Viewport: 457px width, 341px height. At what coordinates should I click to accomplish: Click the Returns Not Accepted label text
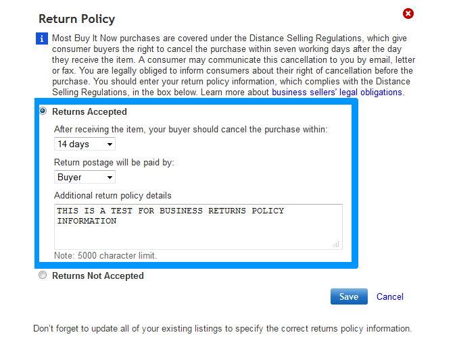98,276
